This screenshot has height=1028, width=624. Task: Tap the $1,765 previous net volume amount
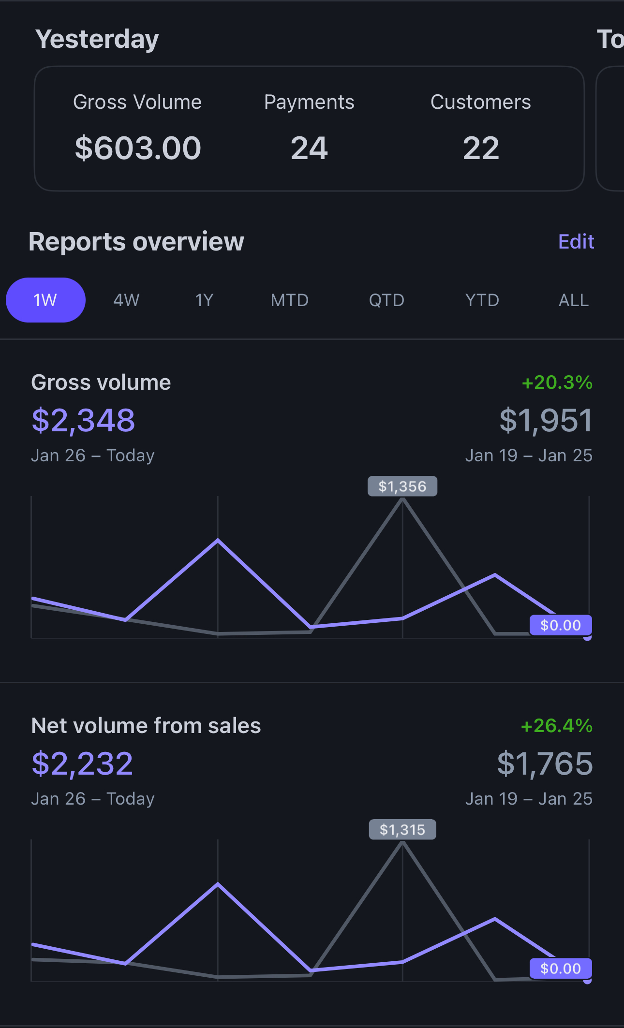545,764
